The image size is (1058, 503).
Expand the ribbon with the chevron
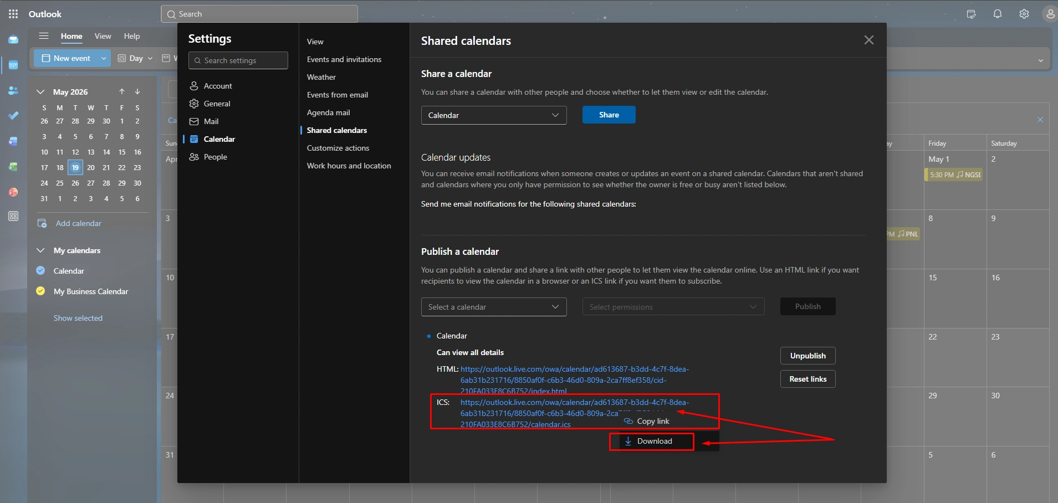[x=1041, y=60]
